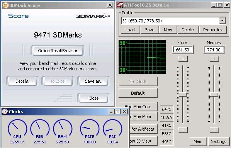Click the ATITool title bar icon

coord(120,5)
